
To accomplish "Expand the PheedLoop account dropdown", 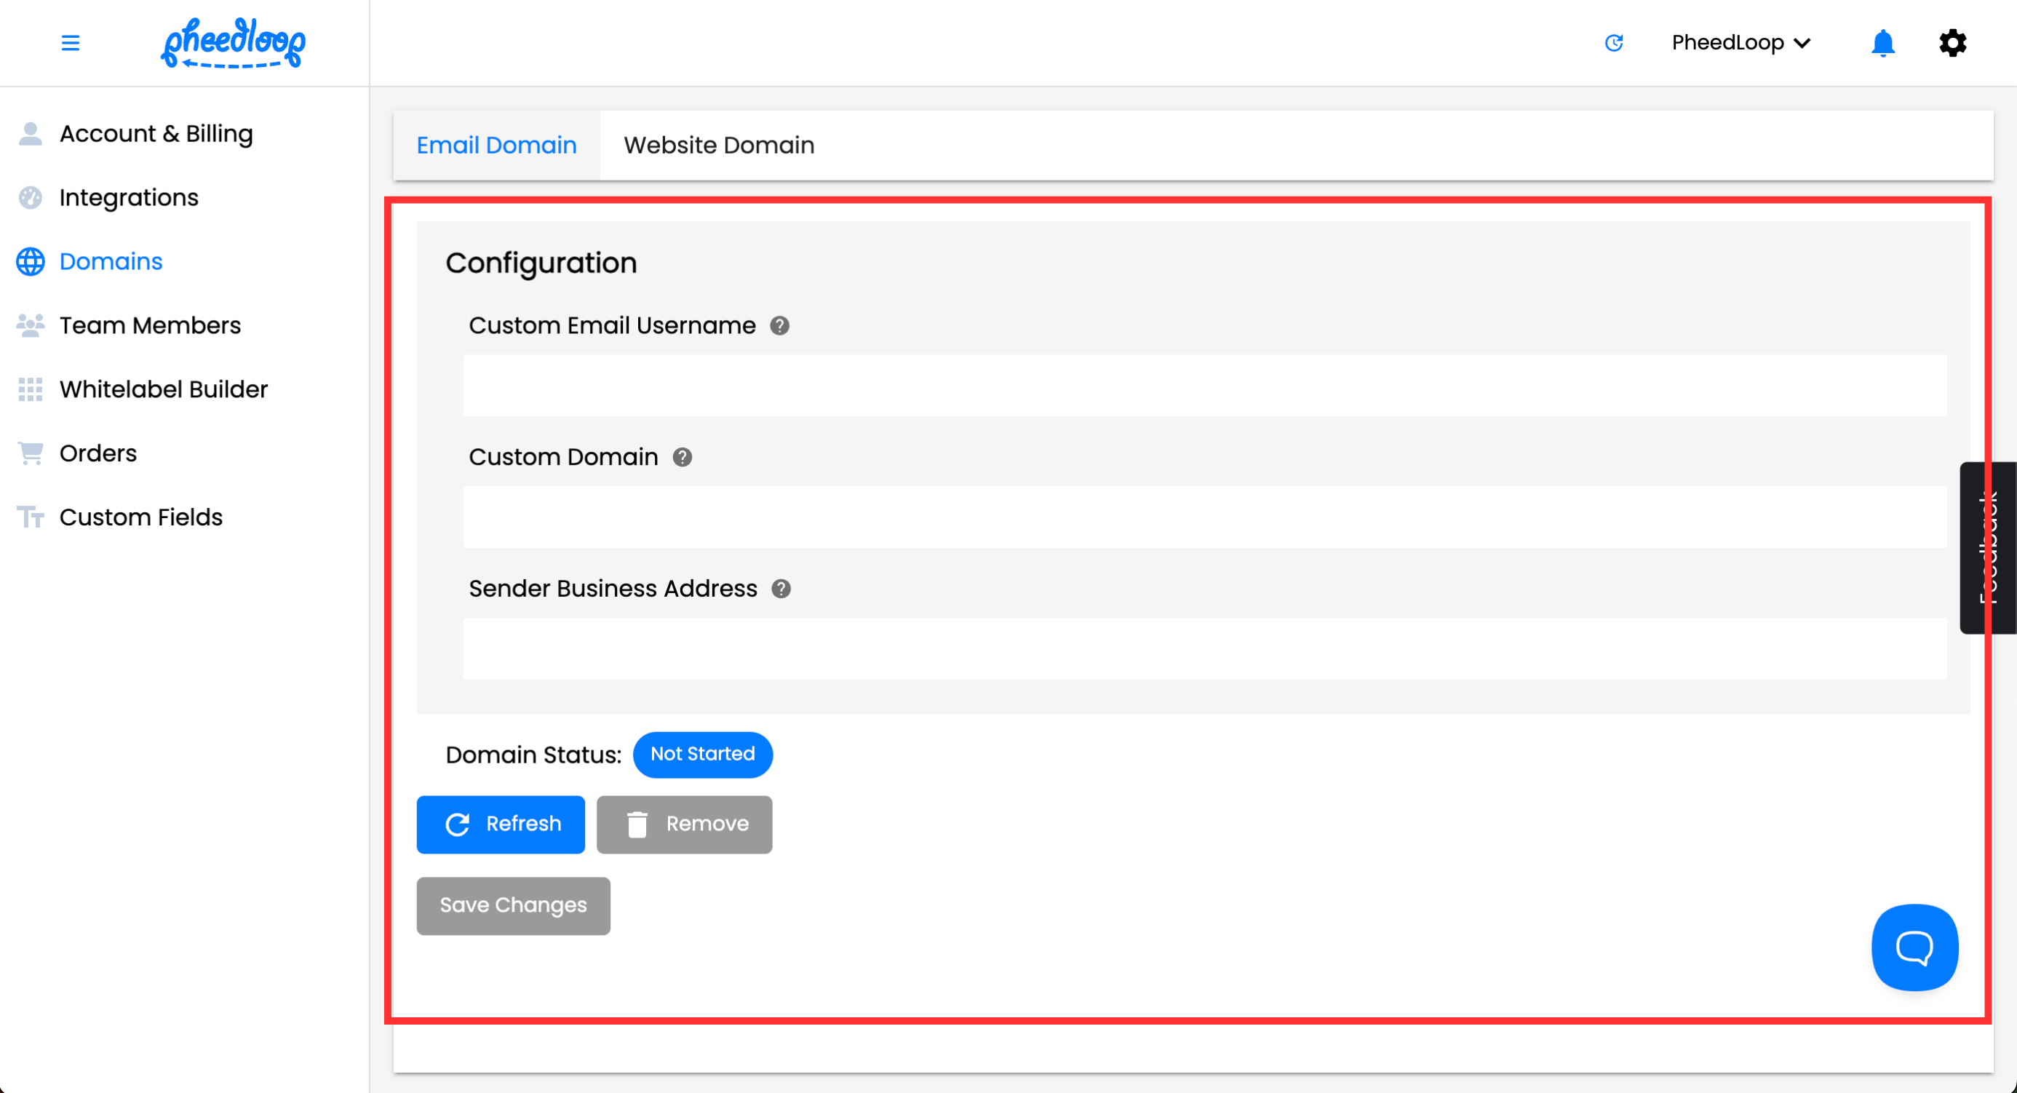I will (x=1740, y=43).
